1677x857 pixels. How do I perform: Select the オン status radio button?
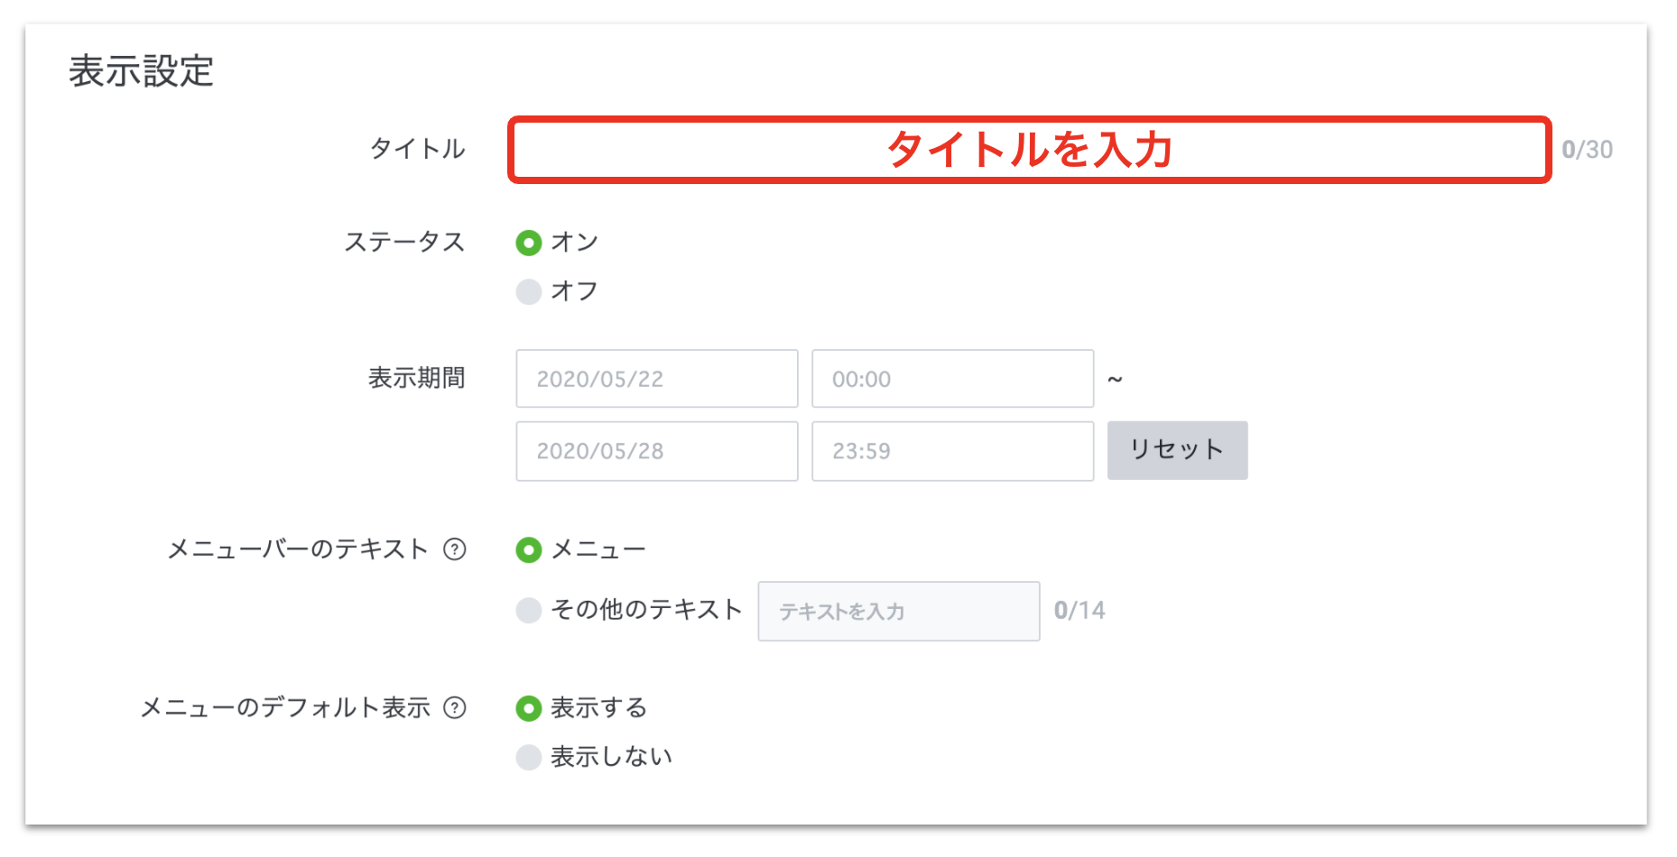(x=529, y=243)
